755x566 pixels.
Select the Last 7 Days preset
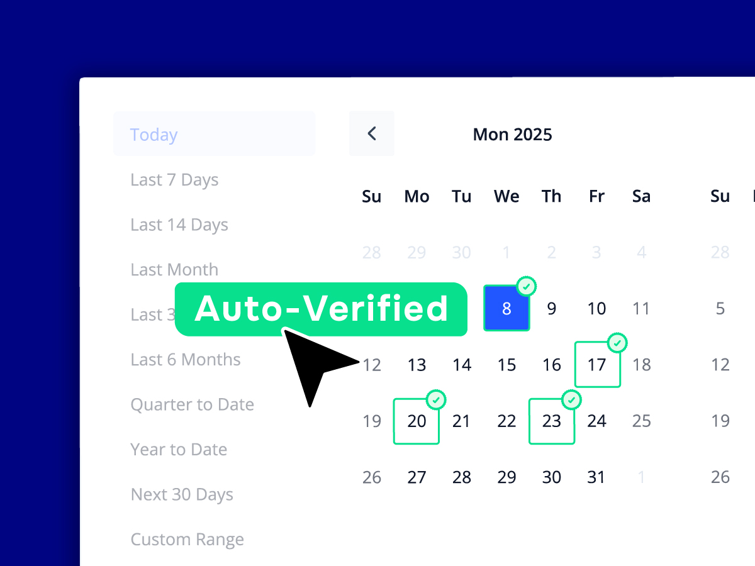[x=174, y=179]
